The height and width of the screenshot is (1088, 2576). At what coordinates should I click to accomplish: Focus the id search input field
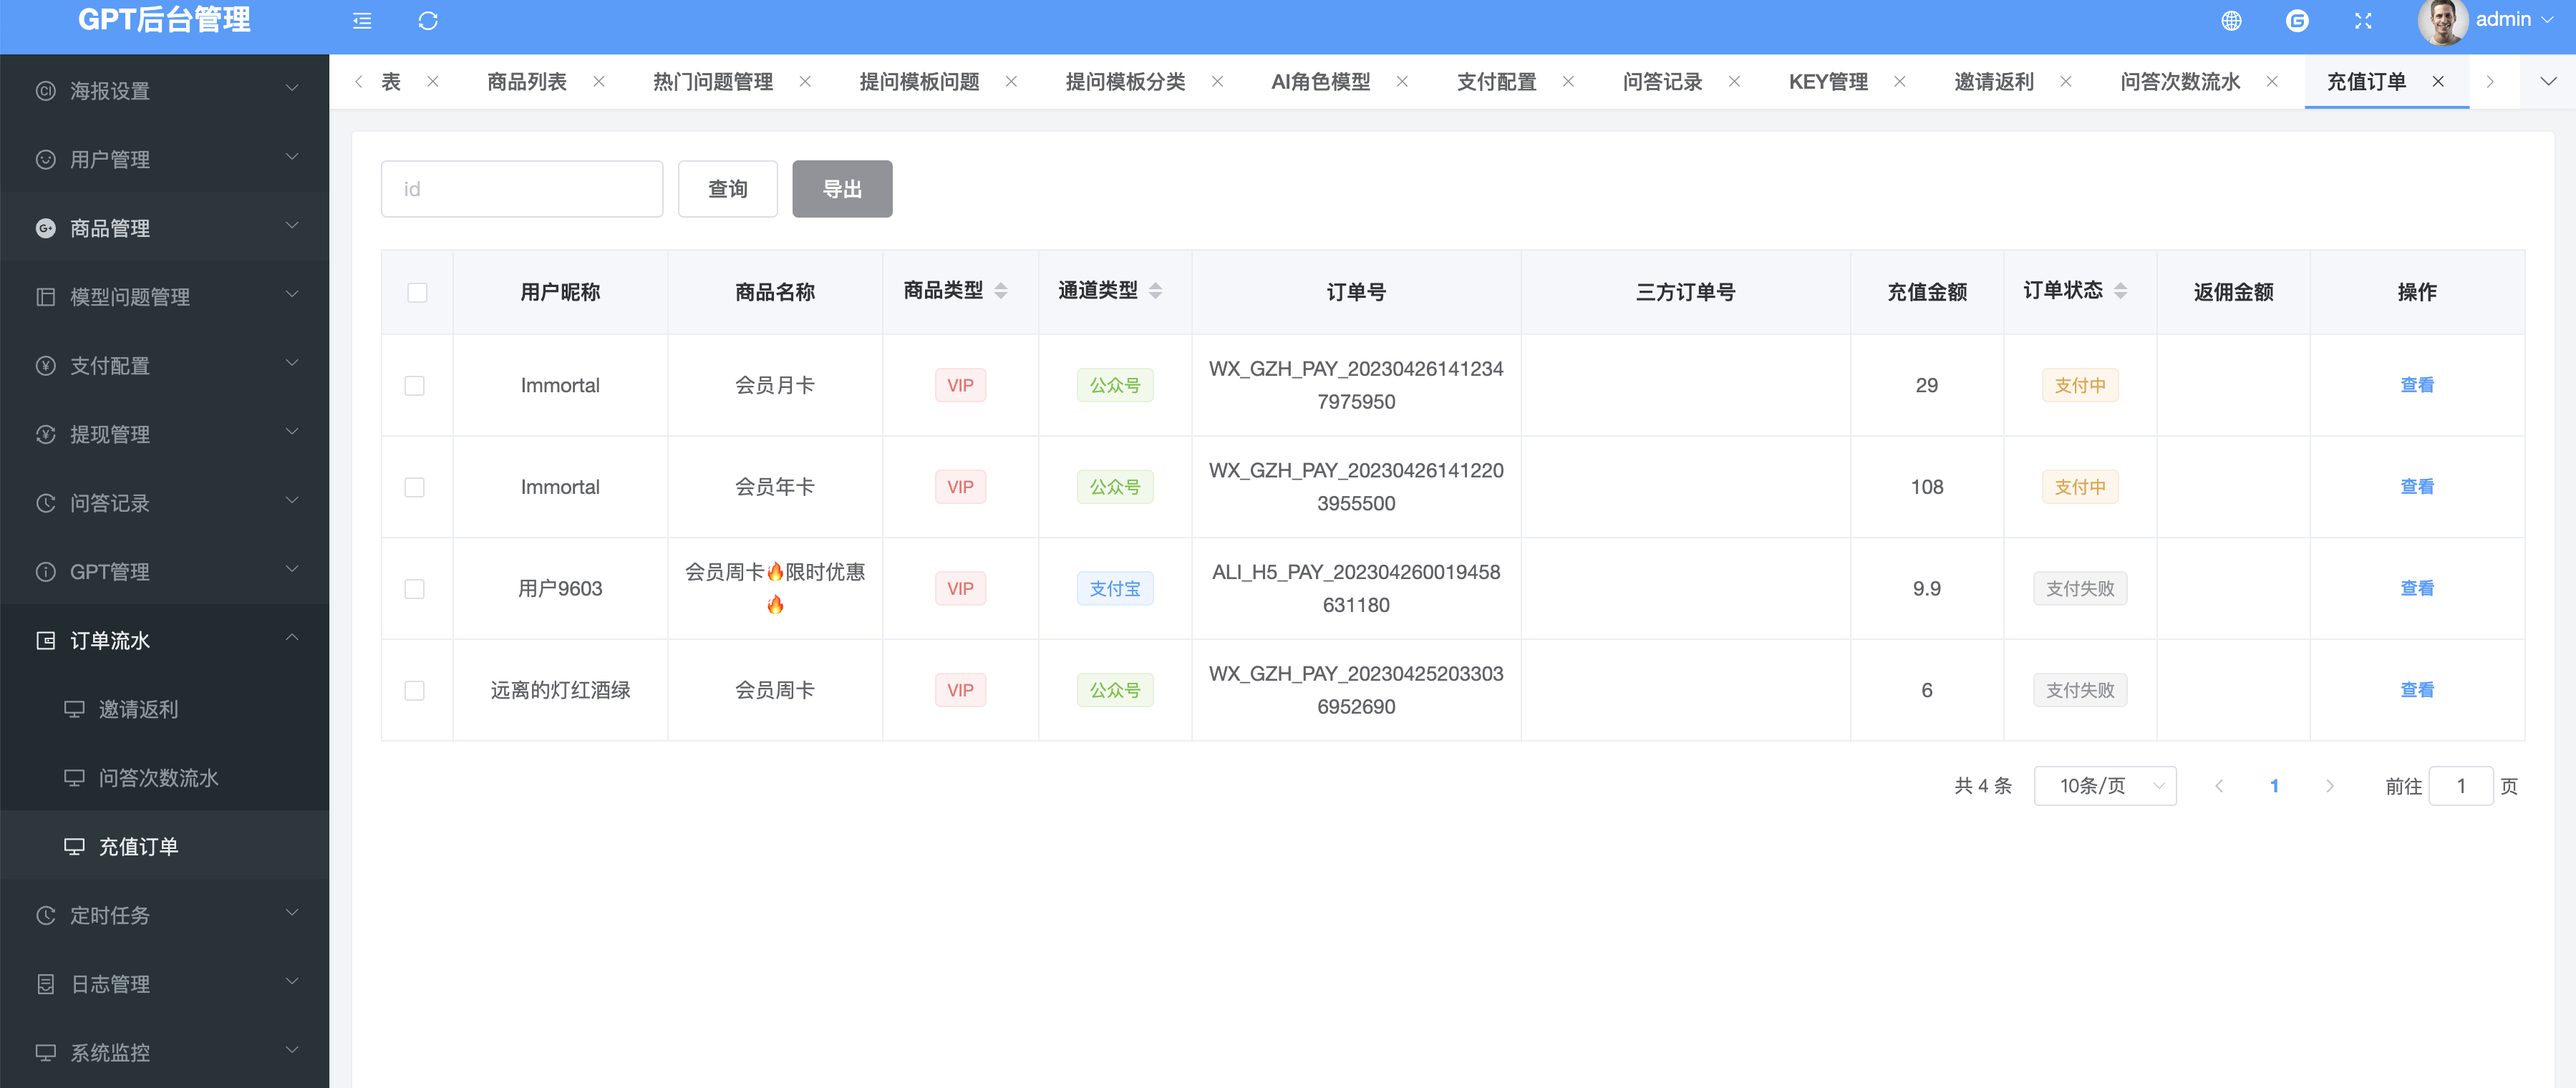coord(521,189)
